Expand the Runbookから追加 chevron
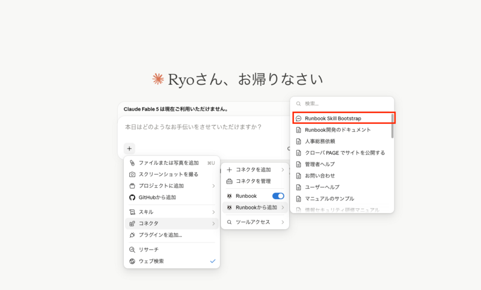 (x=283, y=208)
